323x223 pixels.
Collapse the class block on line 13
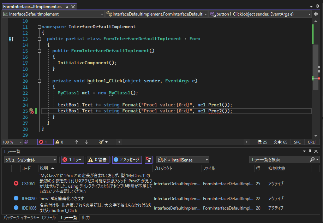[39, 39]
